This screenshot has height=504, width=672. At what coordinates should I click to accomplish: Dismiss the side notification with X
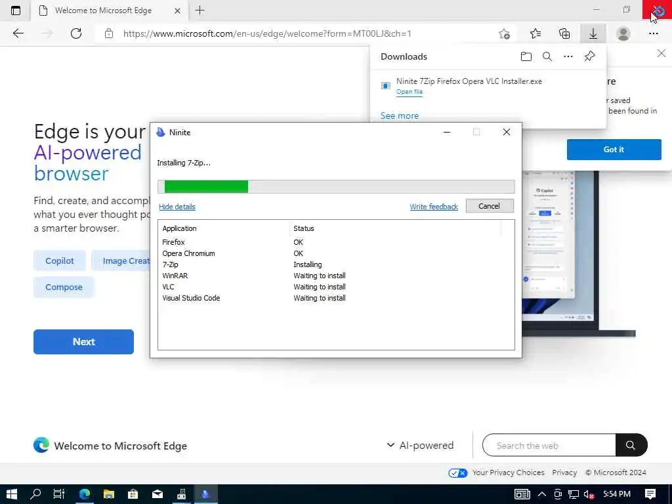point(661,53)
